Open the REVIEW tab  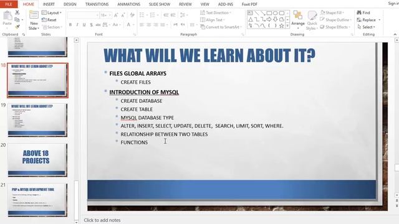[x=185, y=4]
